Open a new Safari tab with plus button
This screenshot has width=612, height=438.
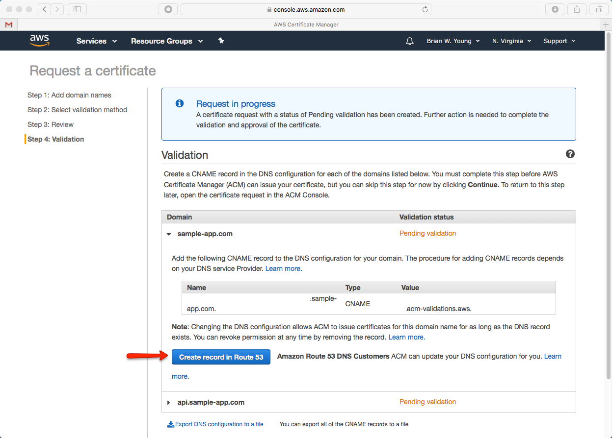coord(606,24)
